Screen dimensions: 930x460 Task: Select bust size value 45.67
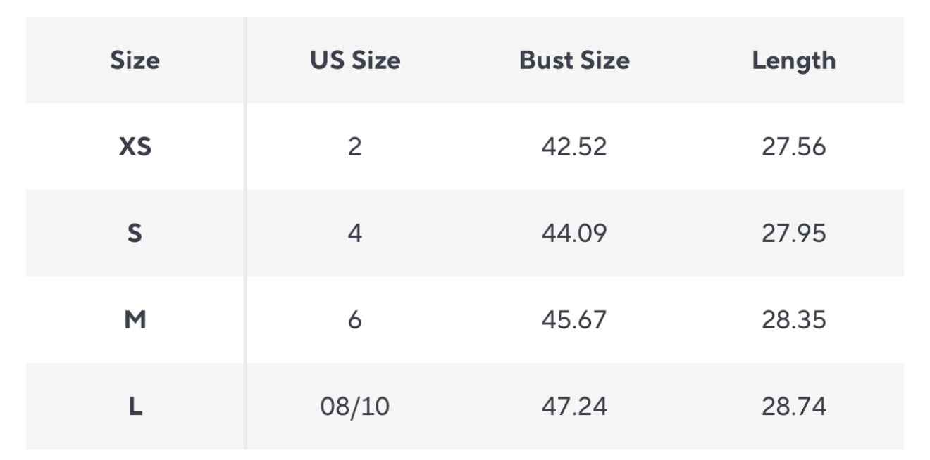(574, 320)
